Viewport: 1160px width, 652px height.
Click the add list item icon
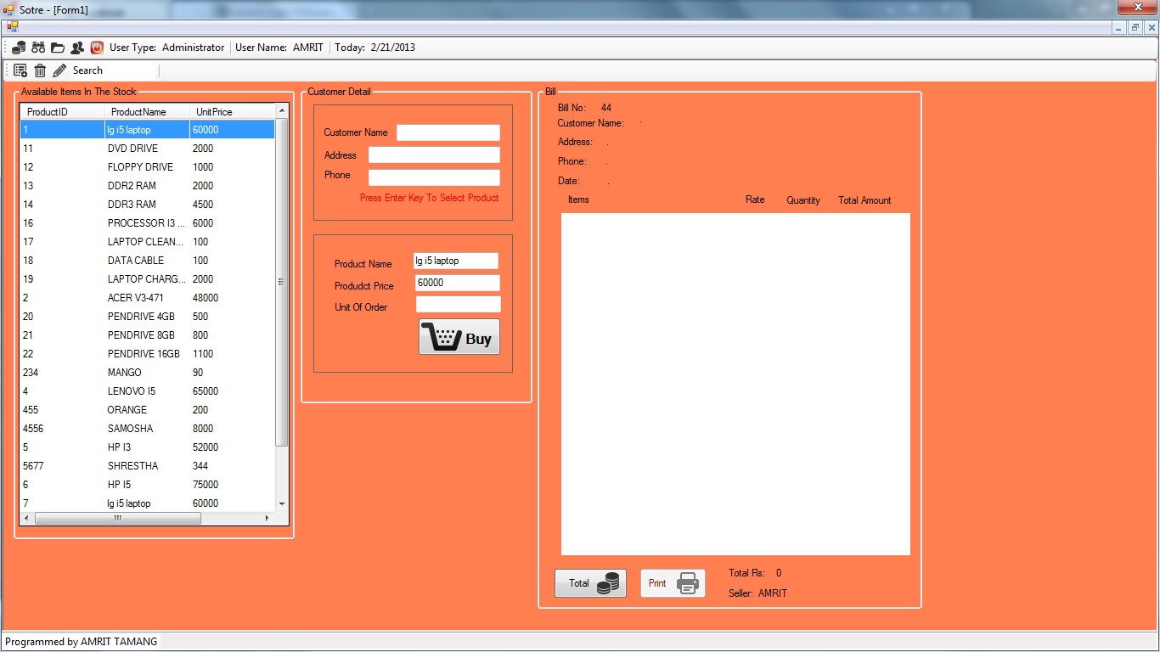pos(20,70)
